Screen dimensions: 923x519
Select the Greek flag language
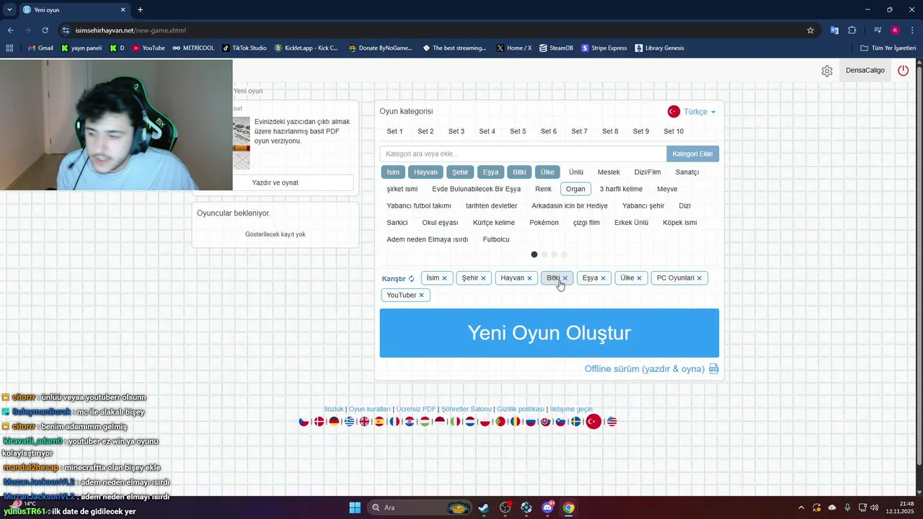click(x=349, y=422)
